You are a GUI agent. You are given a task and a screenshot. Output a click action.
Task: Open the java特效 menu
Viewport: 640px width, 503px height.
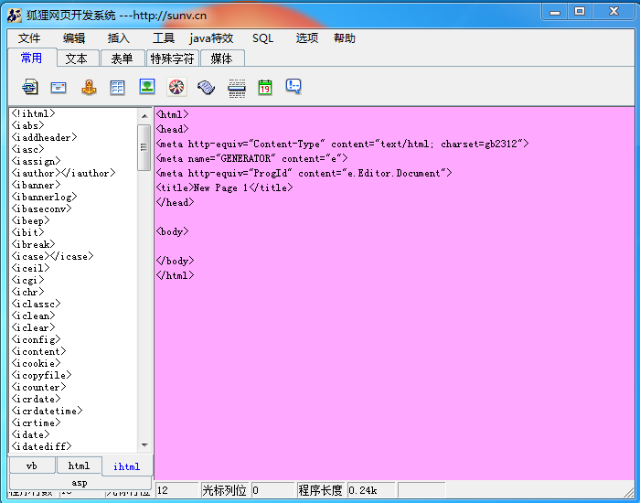coord(211,38)
